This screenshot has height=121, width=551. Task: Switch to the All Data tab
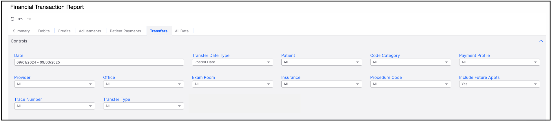tap(182, 31)
